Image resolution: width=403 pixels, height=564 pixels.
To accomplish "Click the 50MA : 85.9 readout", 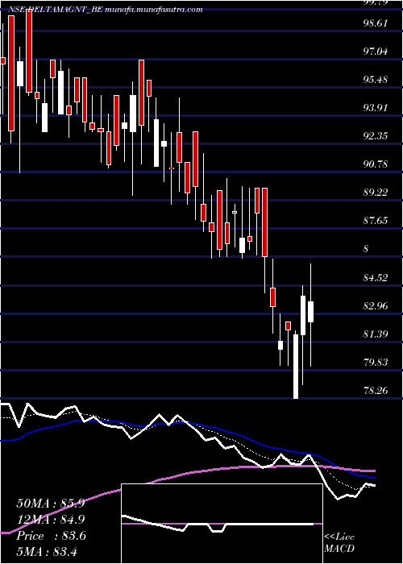I will pyautogui.click(x=51, y=504).
